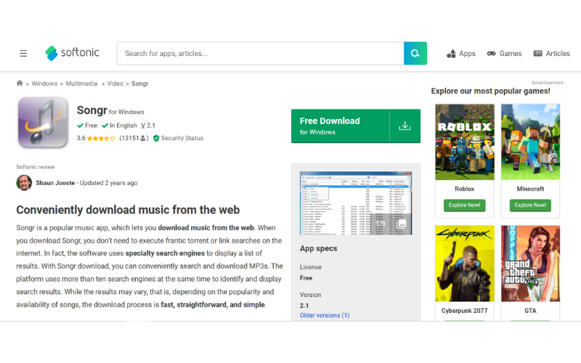Viewport: 581px width, 363px height.
Task: Click the Multimedia breadcrumb link
Action: pyautogui.click(x=81, y=83)
